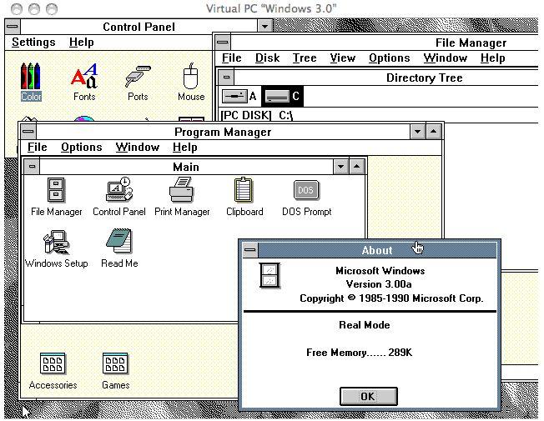Click the 'Version 3.00a' text
Viewport: 544px width, 421px height.
point(379,284)
